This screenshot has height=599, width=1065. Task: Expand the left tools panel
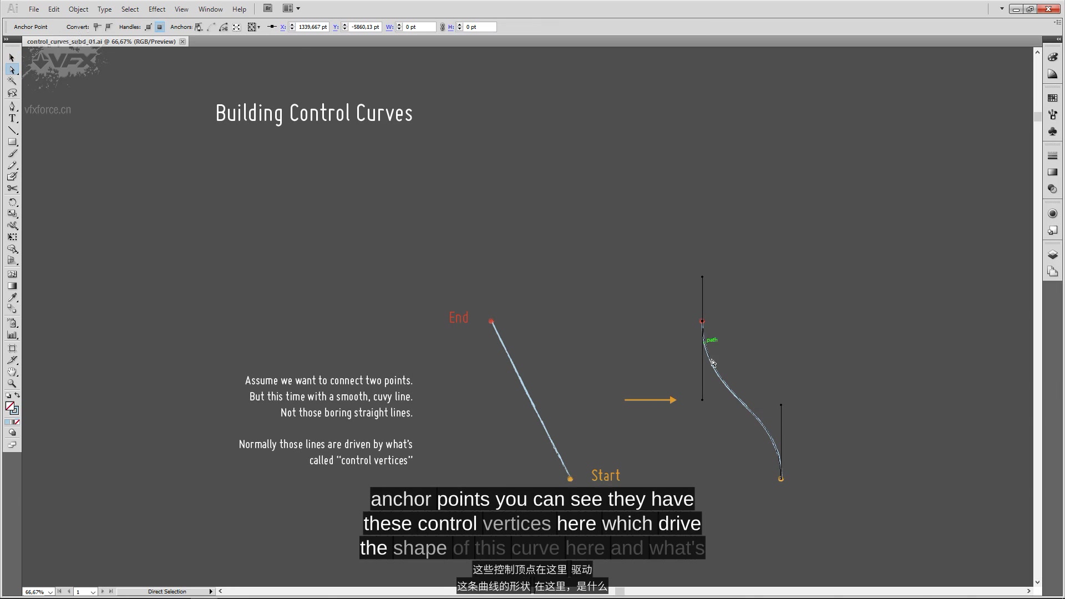coord(6,39)
